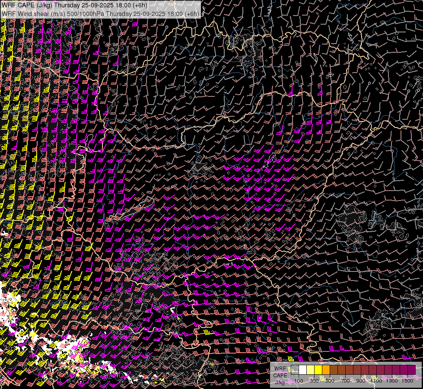Select the 1500 label at legend end
The width and height of the screenshot is (423, 389).
coord(408,381)
